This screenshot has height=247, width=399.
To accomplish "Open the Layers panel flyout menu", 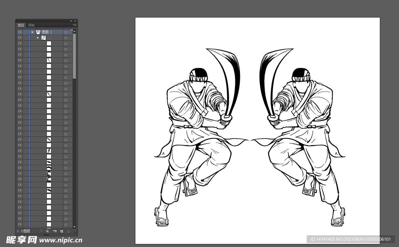I will [75, 25].
